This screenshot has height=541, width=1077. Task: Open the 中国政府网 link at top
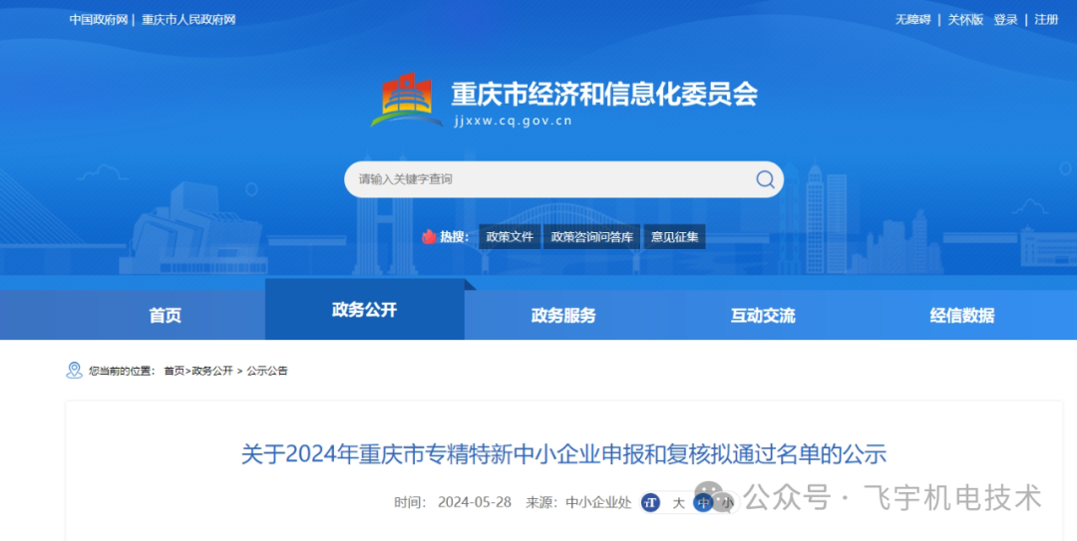[98, 20]
